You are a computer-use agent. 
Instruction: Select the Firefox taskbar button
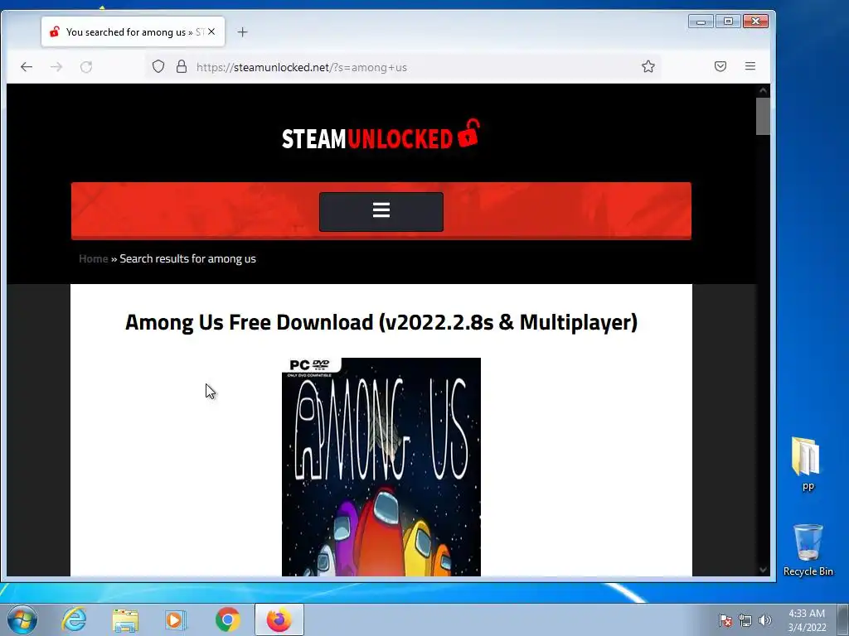[x=279, y=619]
